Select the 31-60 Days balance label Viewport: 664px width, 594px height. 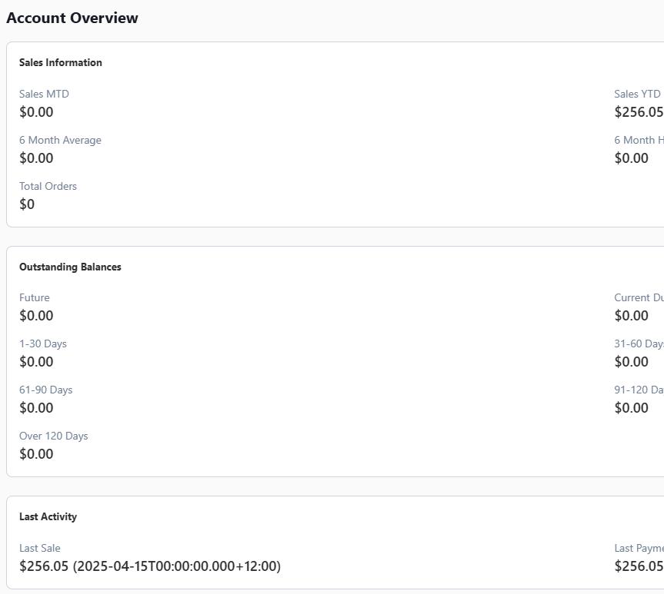click(x=639, y=343)
